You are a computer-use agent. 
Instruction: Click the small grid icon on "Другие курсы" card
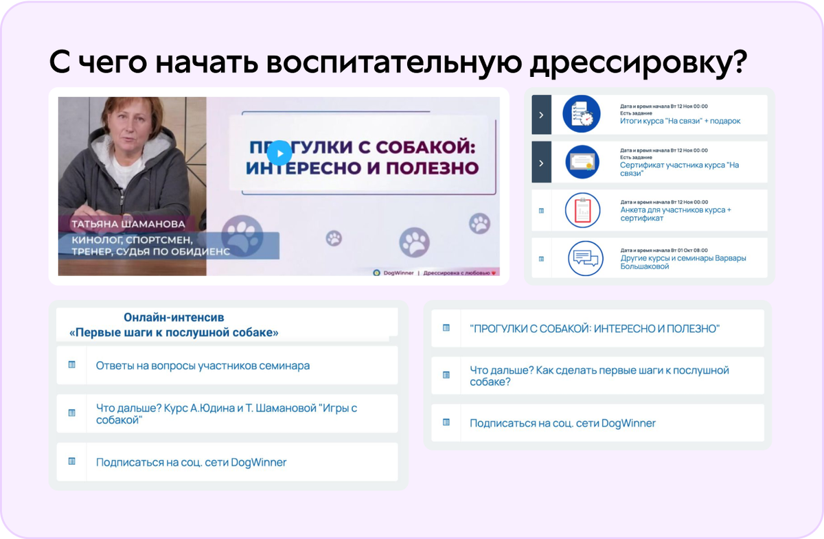click(x=541, y=258)
